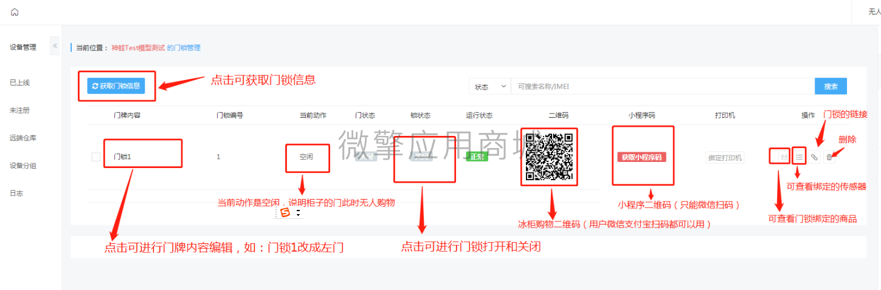The height and width of the screenshot is (290, 881).
Task: Open 未注册 in the sidebar
Action: (19, 110)
